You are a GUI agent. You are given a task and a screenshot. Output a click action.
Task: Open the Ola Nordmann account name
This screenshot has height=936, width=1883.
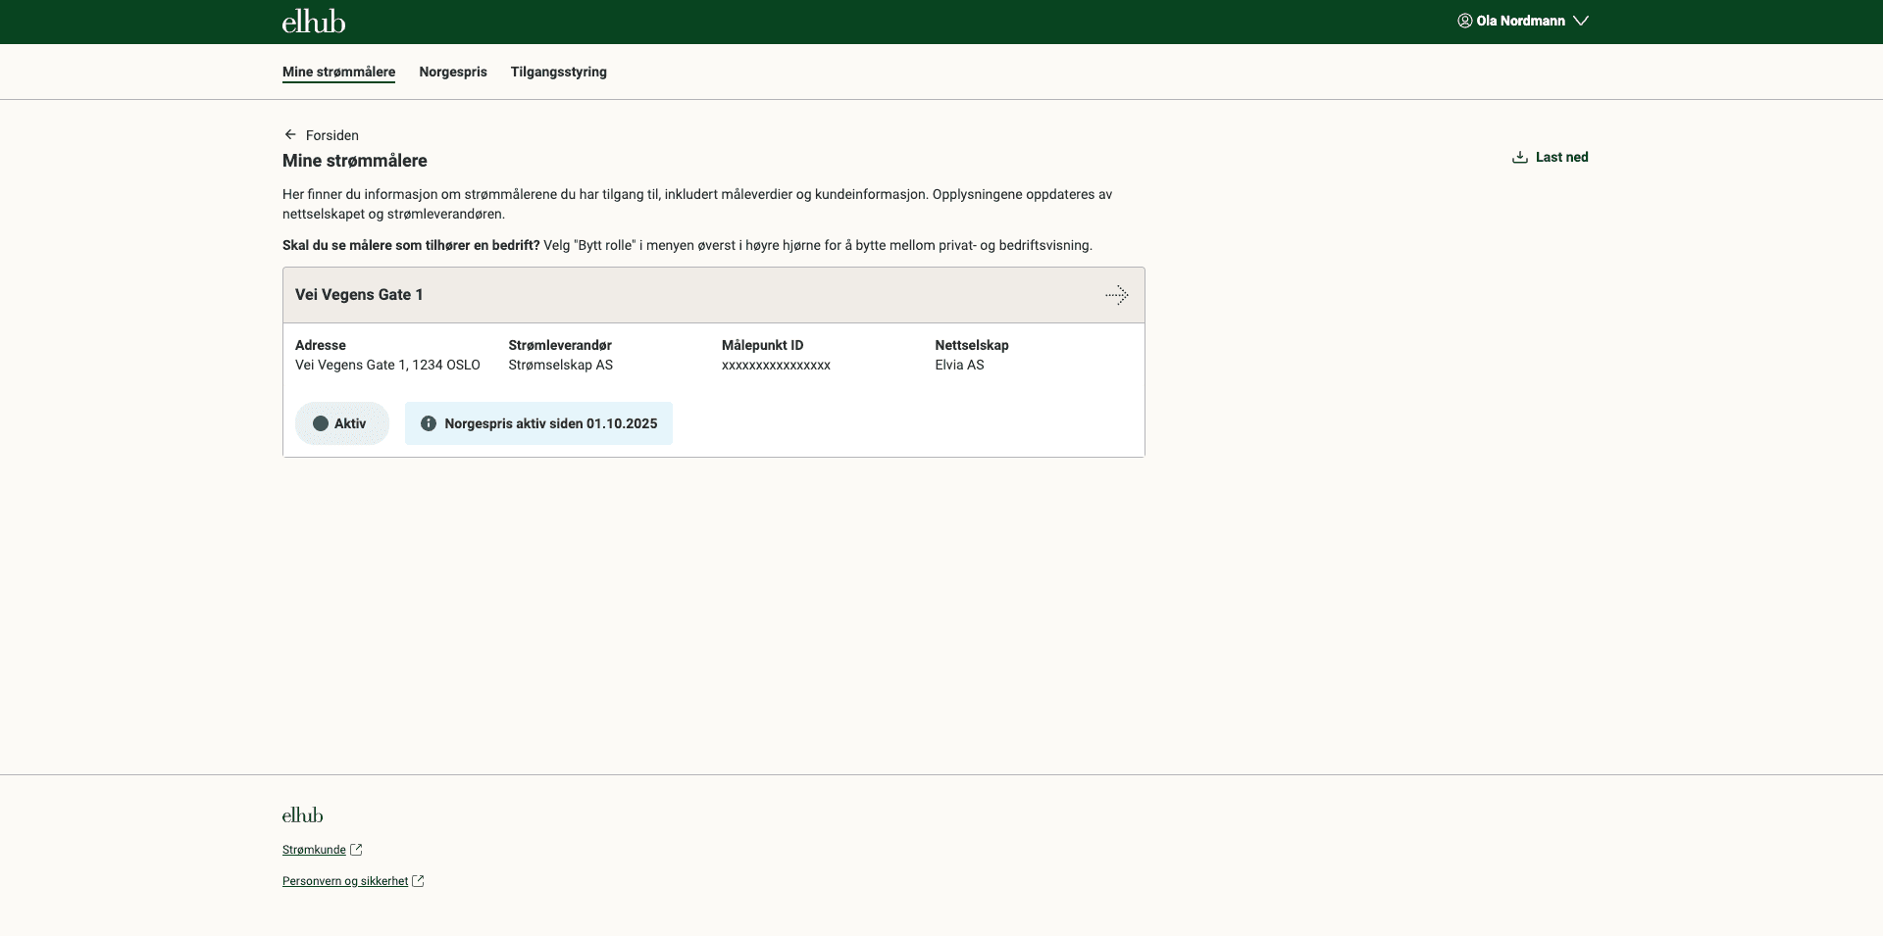tap(1520, 21)
